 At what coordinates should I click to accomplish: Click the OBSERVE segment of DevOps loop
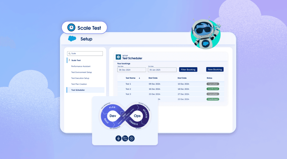(x=134, y=123)
